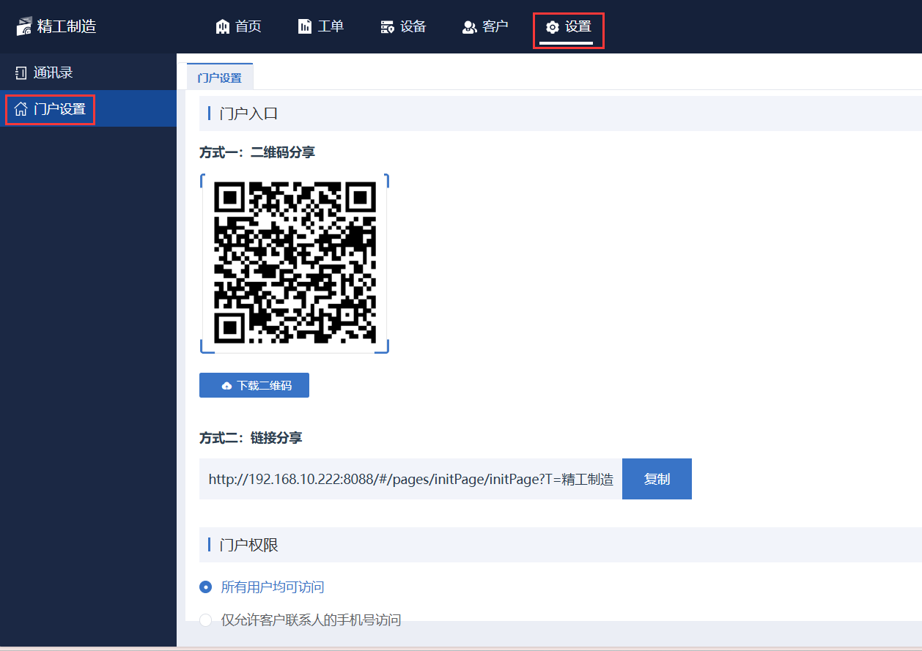Click the portal QR code image
922x651 pixels.
click(295, 263)
